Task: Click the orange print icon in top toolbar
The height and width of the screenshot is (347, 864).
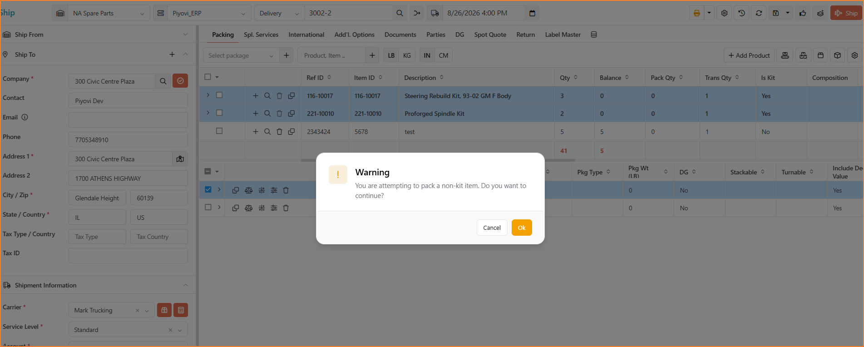Action: pyautogui.click(x=696, y=13)
